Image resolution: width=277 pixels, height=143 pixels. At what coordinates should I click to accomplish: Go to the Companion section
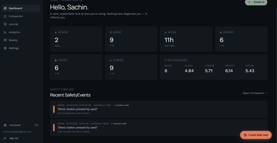21,16
